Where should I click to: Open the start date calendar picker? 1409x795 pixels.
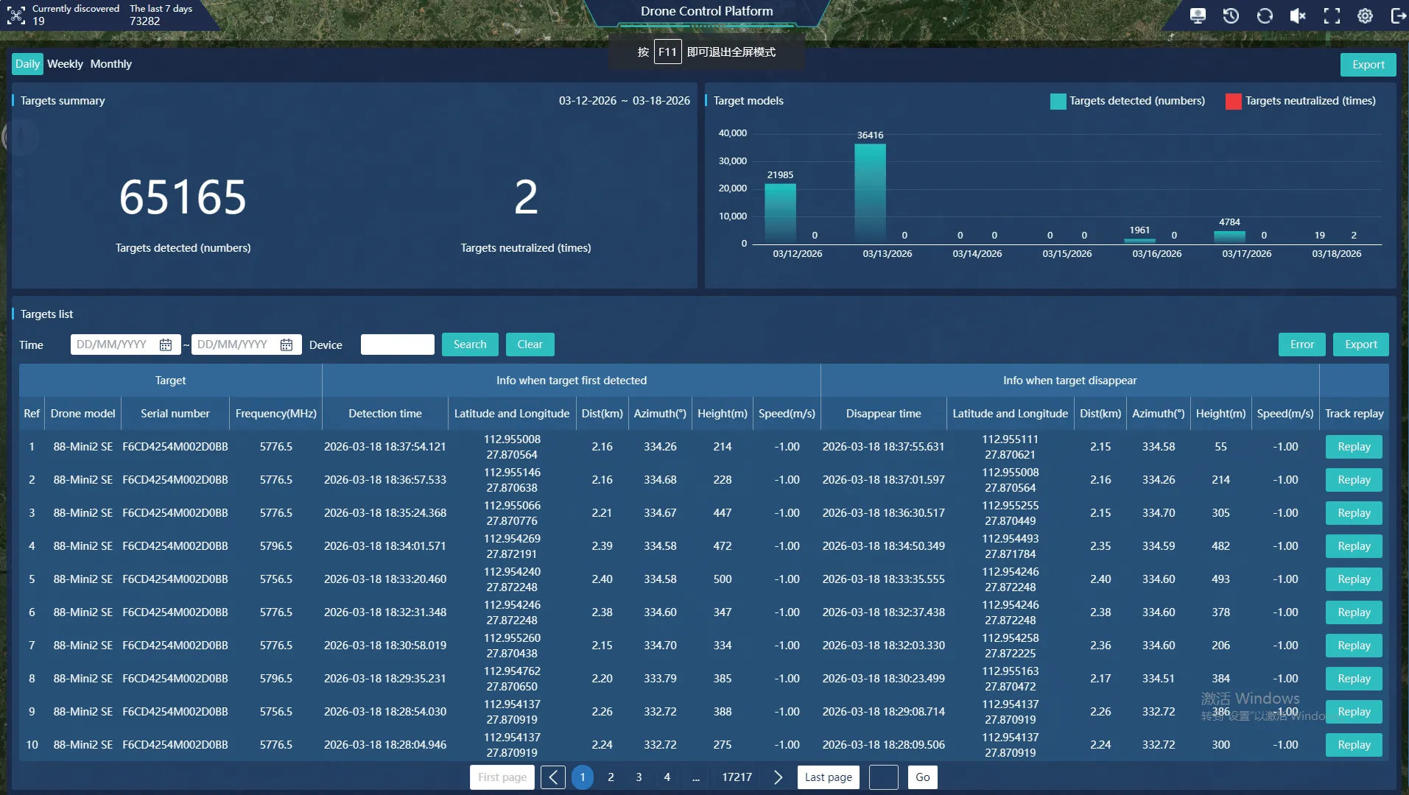166,344
